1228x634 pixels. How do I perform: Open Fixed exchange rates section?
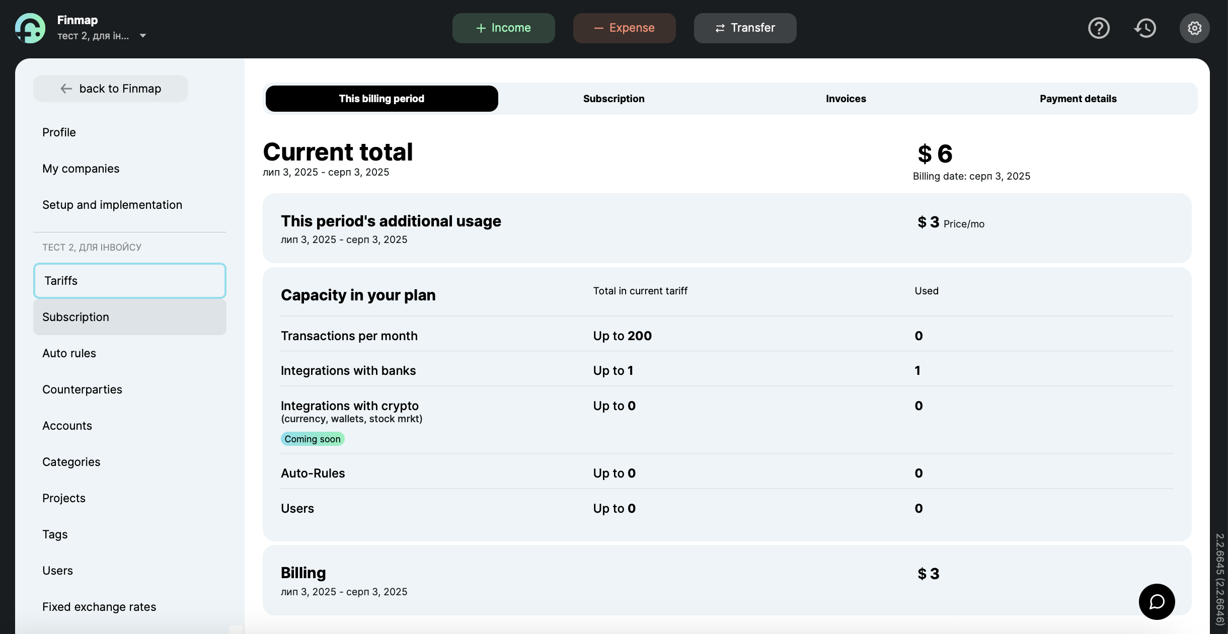99,607
